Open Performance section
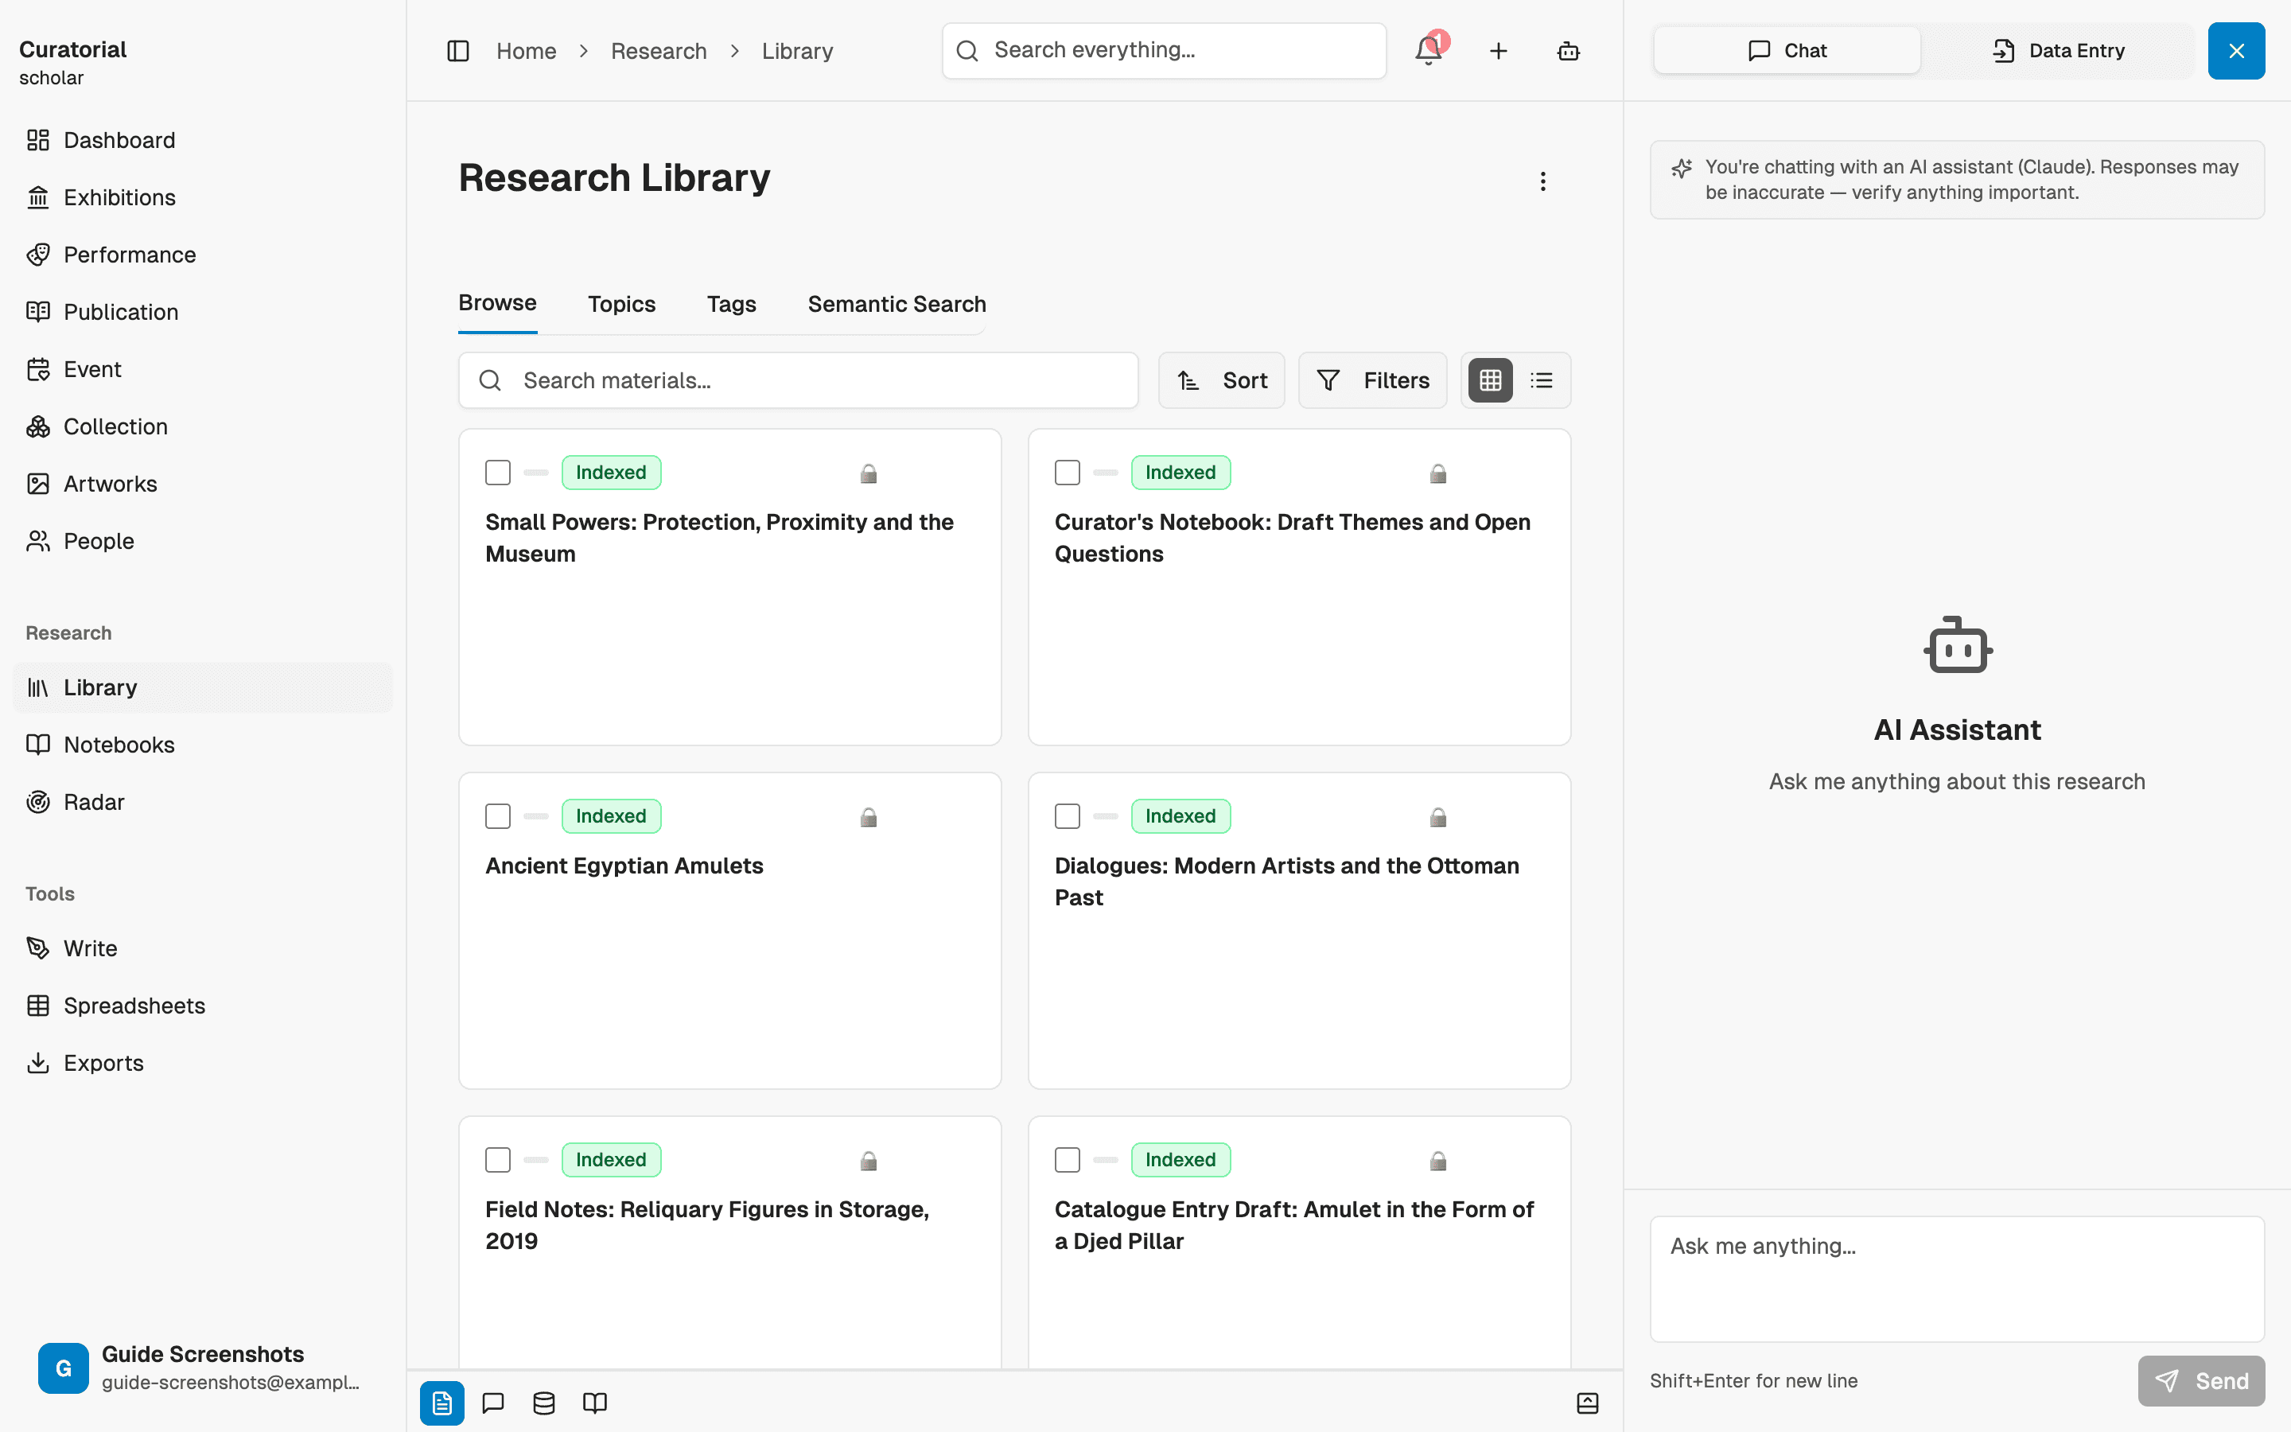 [203, 255]
